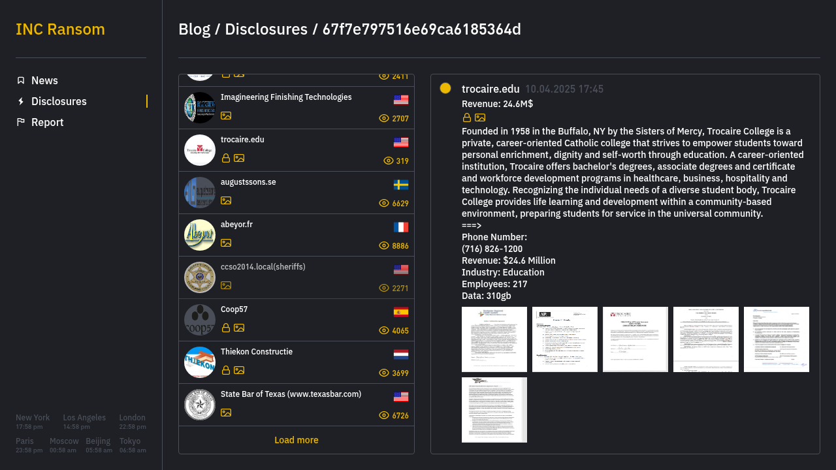Click the Report flag icon
This screenshot has width=836, height=470.
click(21, 122)
